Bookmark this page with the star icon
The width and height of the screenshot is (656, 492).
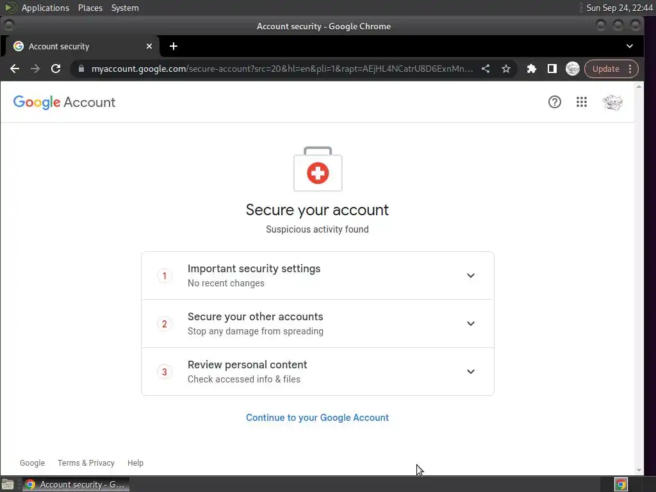[x=506, y=69]
